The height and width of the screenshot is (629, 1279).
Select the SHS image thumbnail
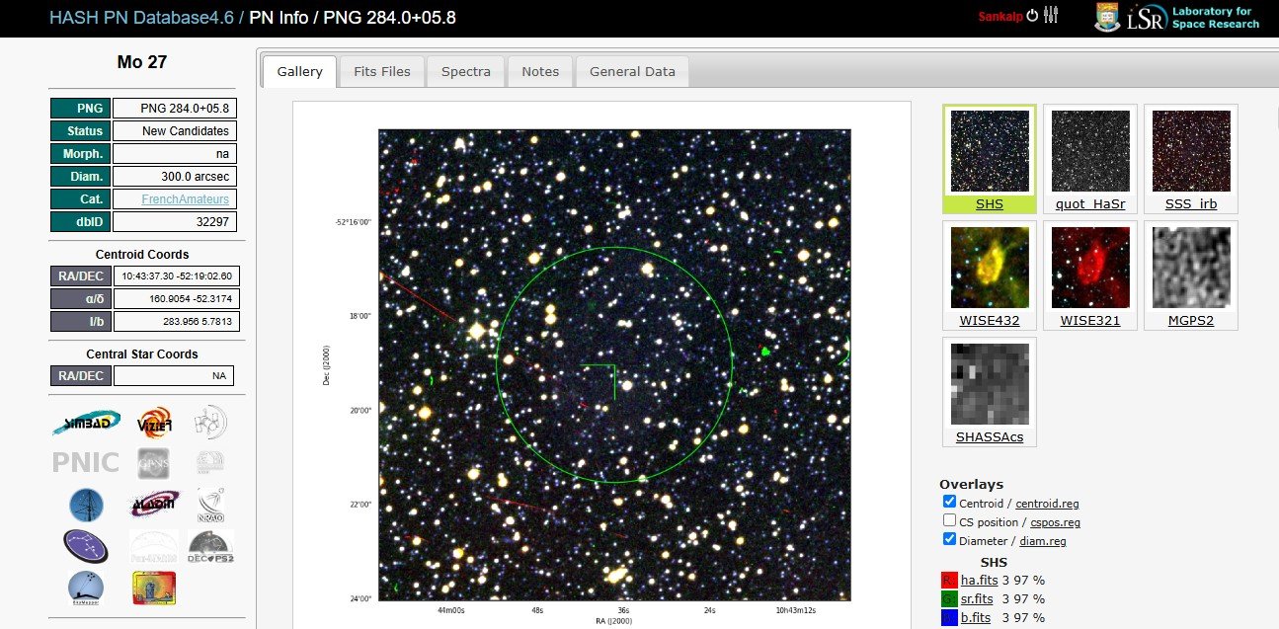point(990,151)
